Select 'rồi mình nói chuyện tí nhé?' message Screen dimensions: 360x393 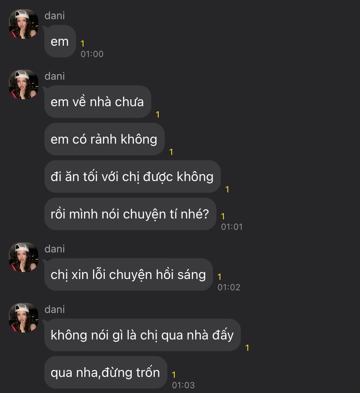[x=130, y=214]
